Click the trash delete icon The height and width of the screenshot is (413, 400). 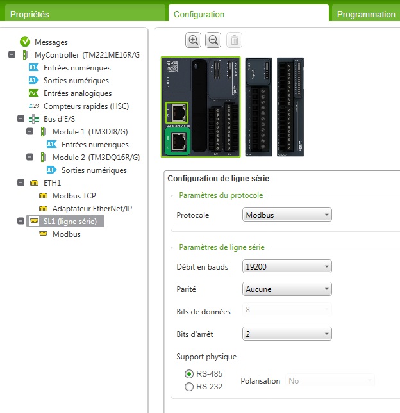pyautogui.click(x=235, y=40)
